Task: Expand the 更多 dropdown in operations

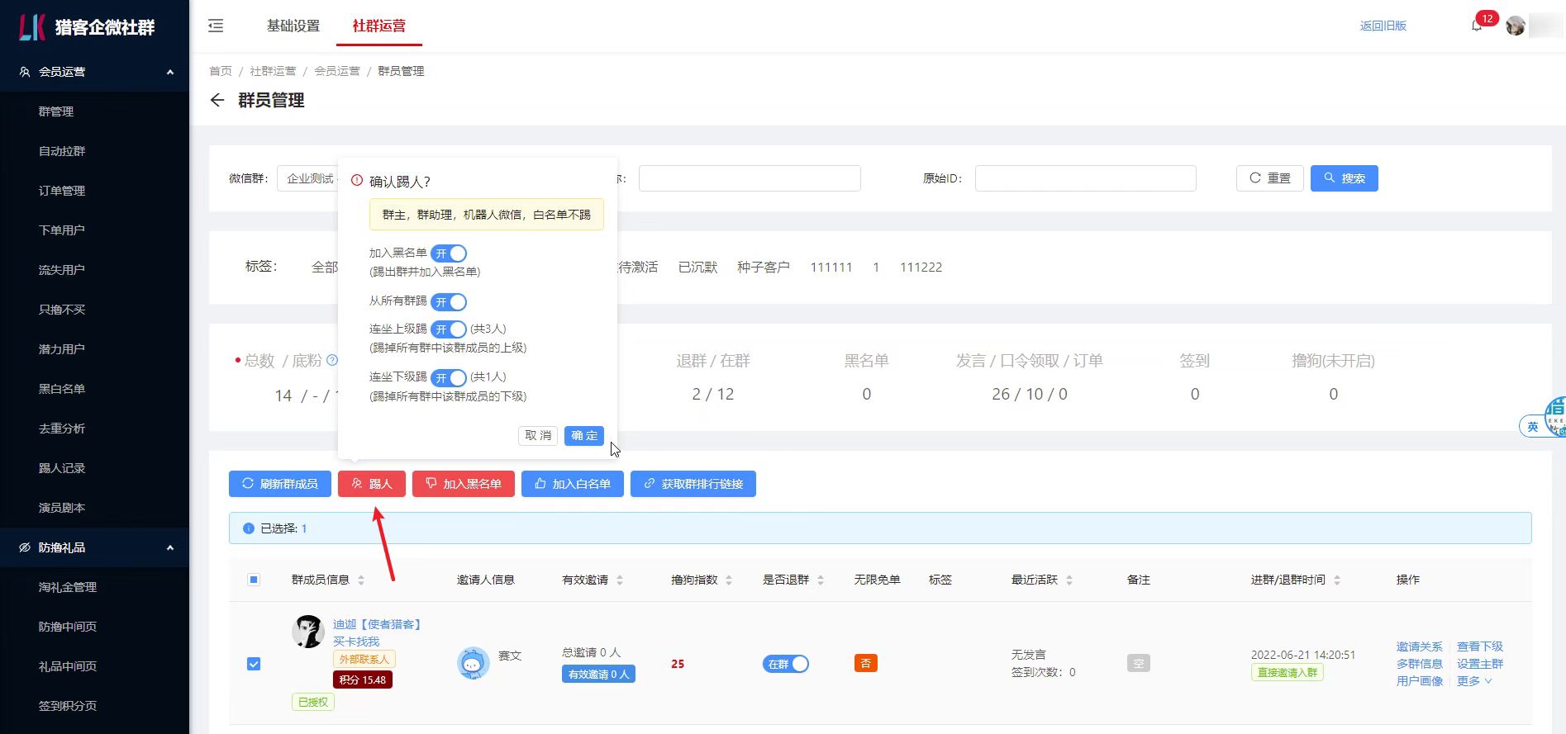Action: [x=1473, y=681]
